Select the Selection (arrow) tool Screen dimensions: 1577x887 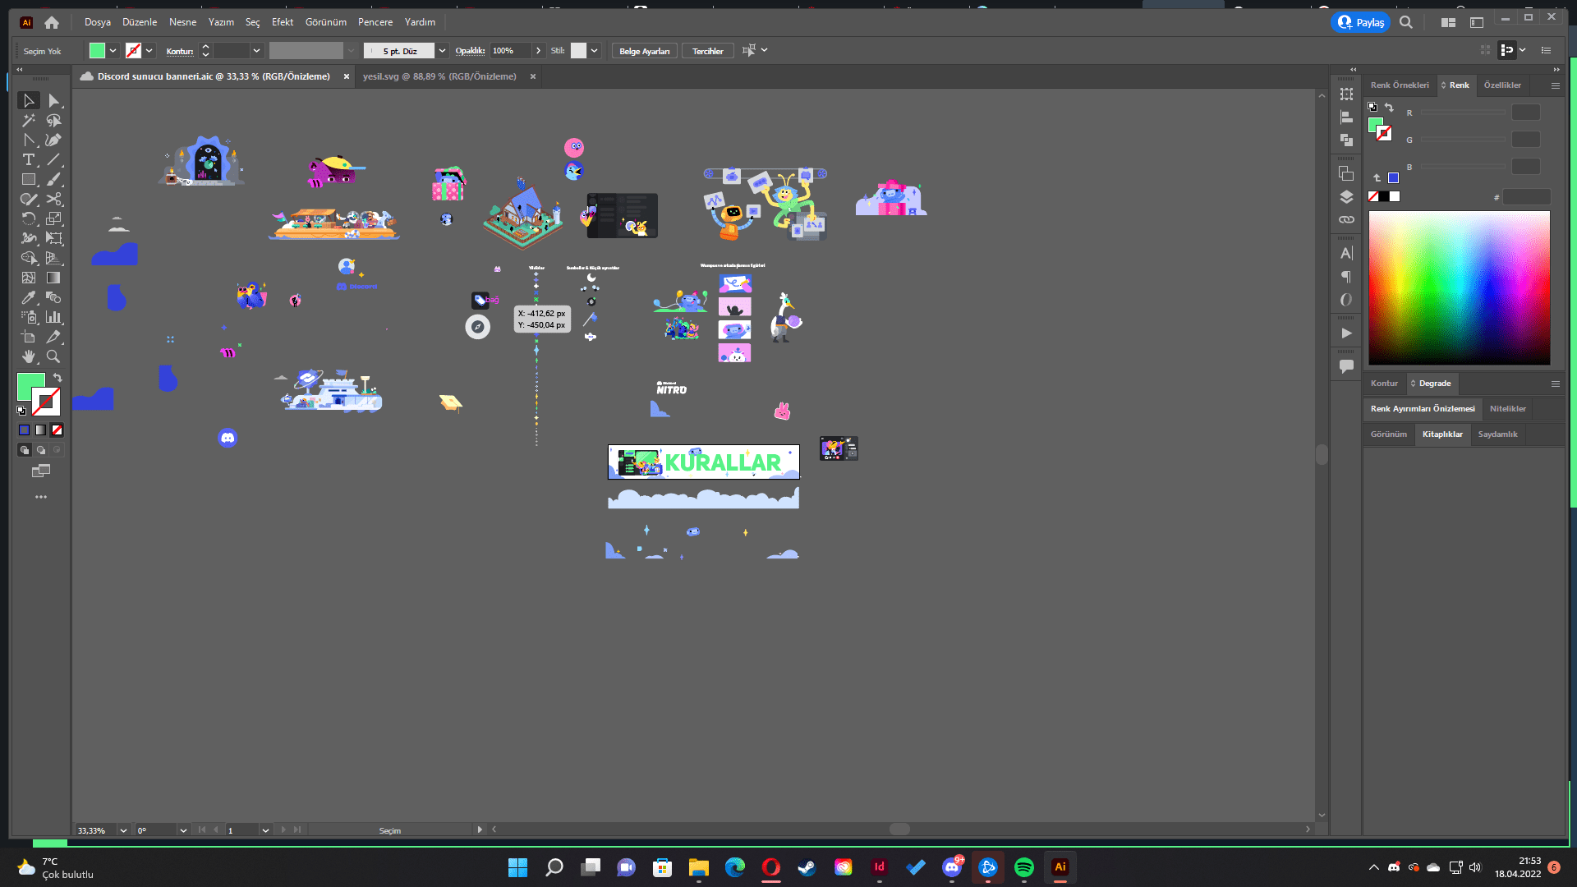[x=29, y=100]
